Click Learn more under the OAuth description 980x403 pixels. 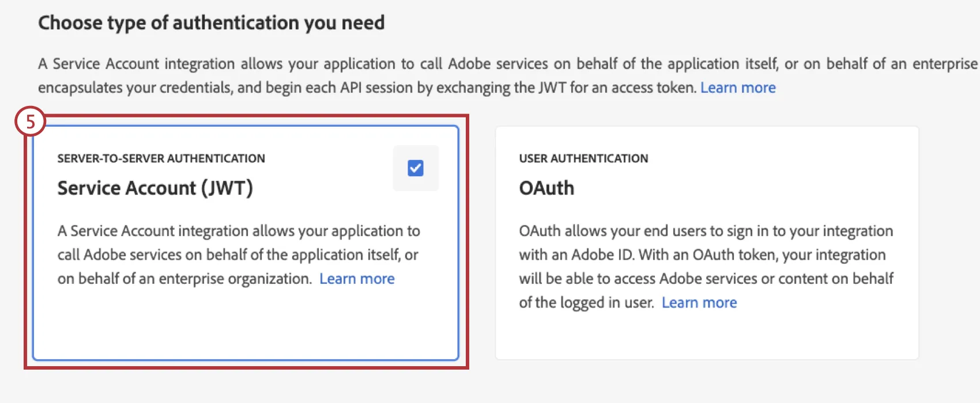pos(699,302)
